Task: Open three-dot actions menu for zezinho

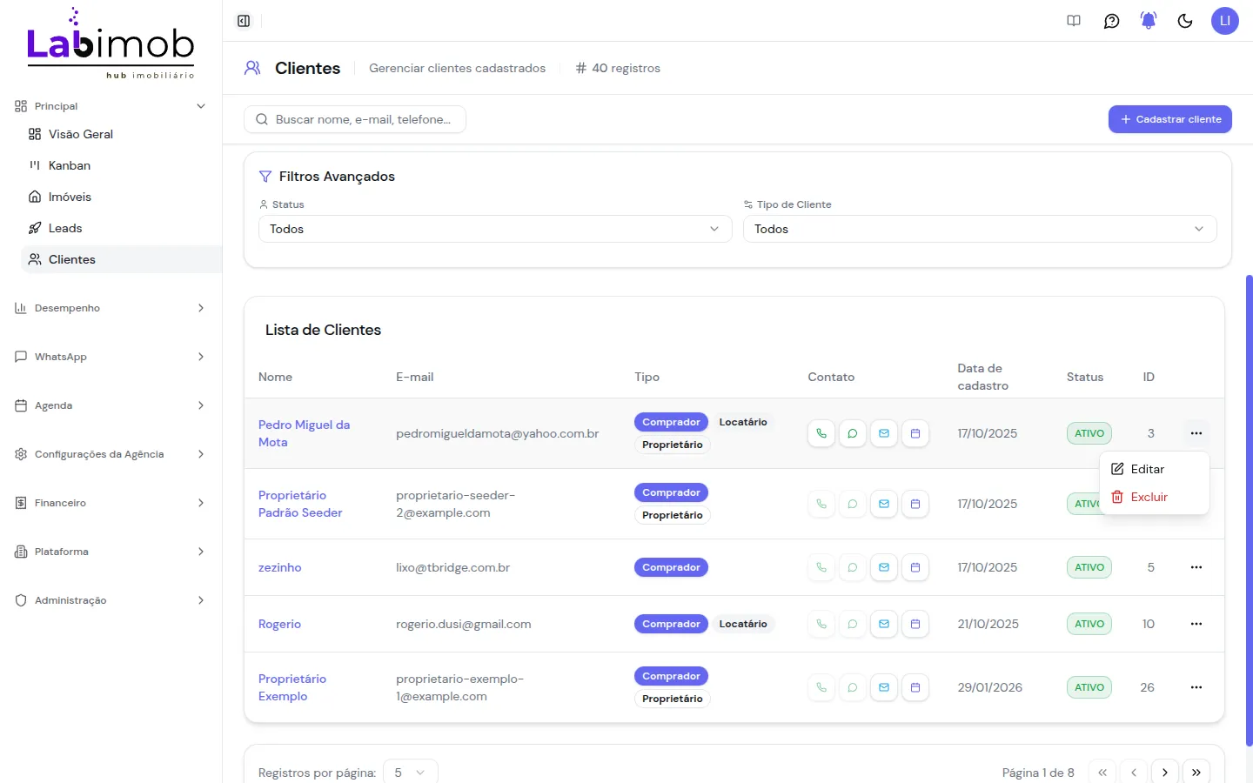Action: [1196, 567]
